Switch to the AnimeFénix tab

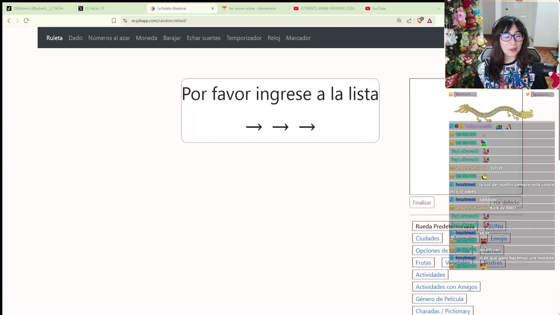point(253,8)
